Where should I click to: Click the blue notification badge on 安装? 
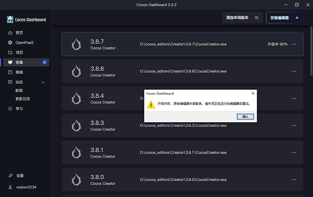point(44,62)
